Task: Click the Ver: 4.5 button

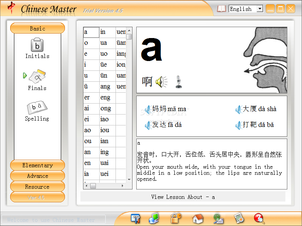Action: click(x=37, y=197)
